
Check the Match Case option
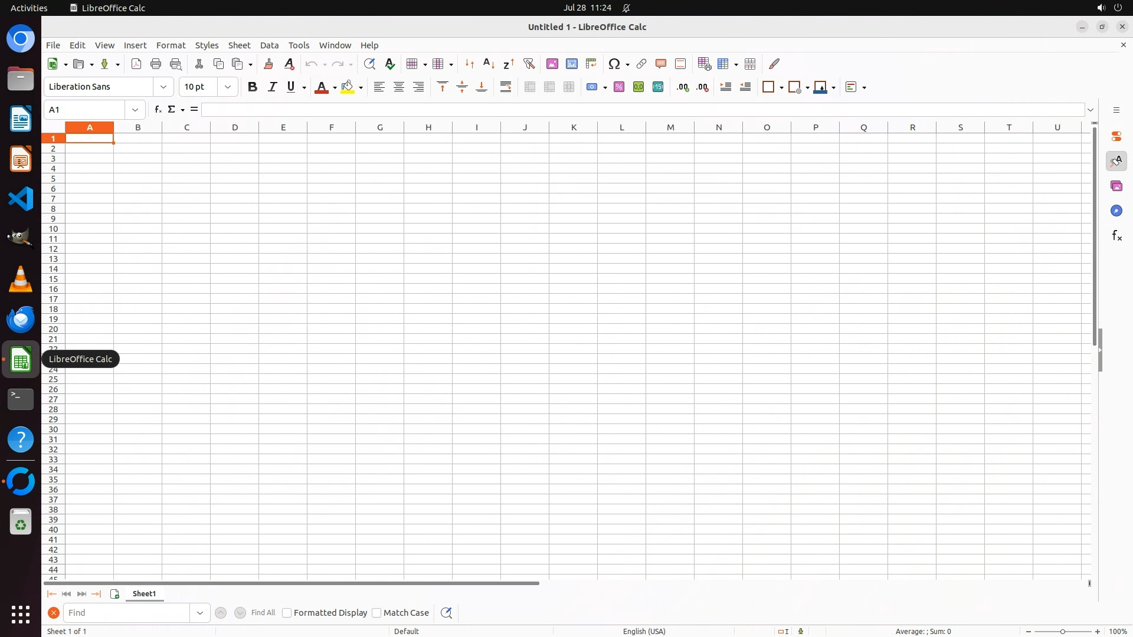(x=376, y=613)
